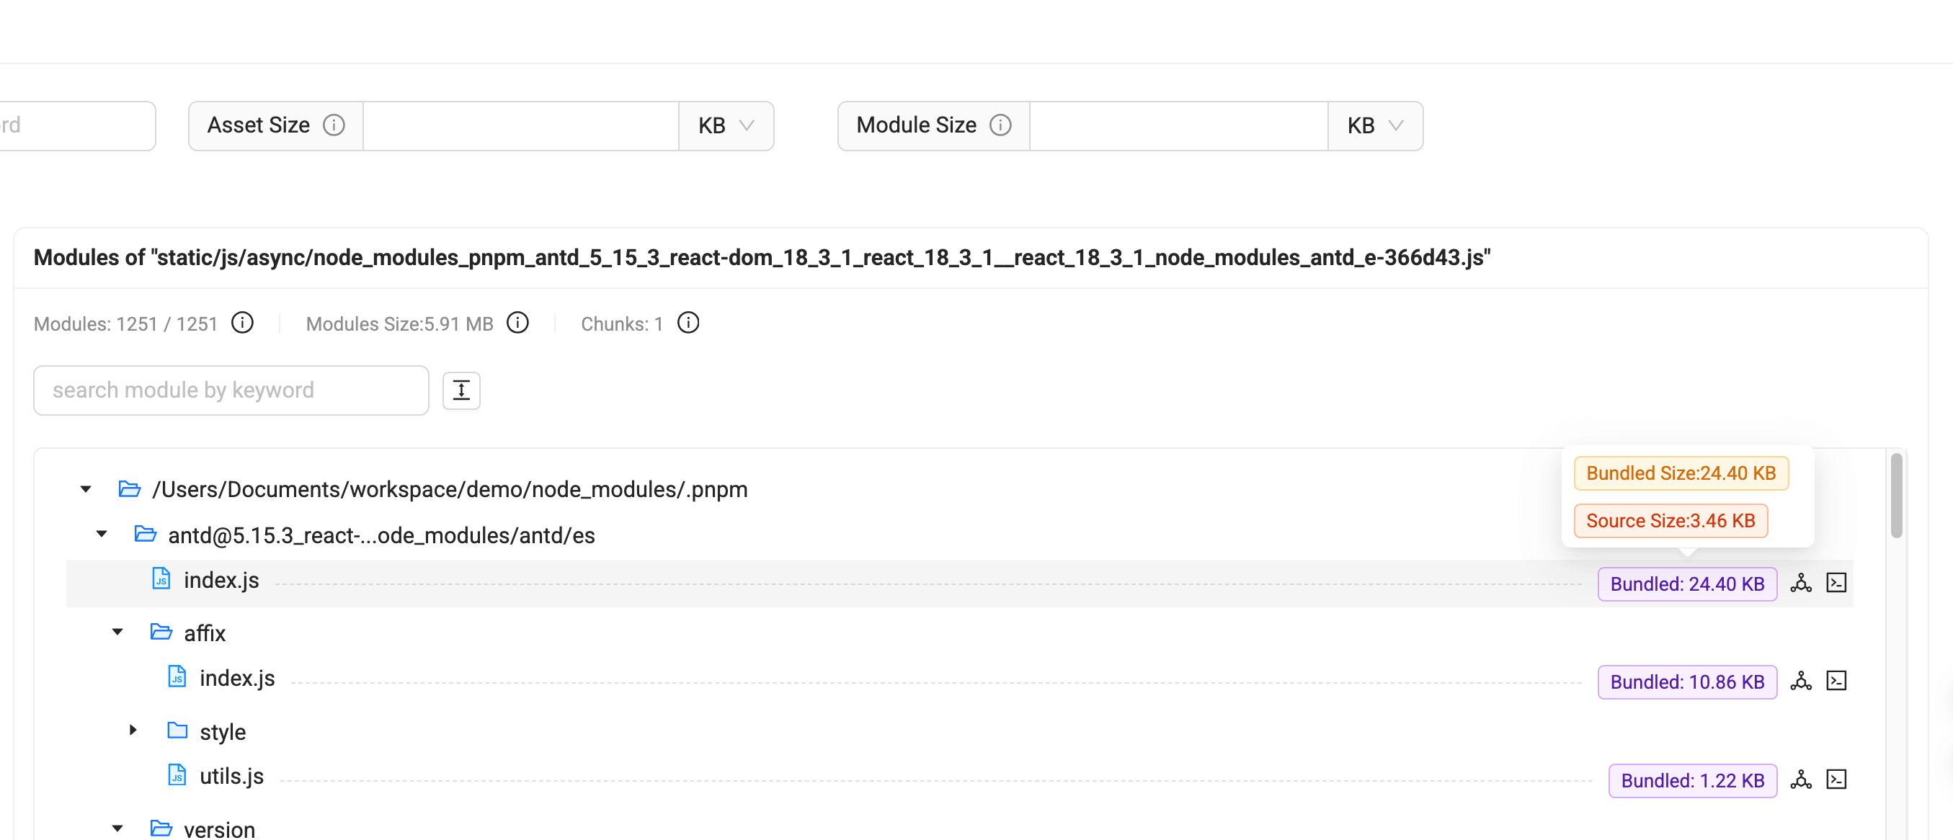Click the Bundled: 1.22 KB tag
This screenshot has width=1953, height=840.
[x=1692, y=780]
